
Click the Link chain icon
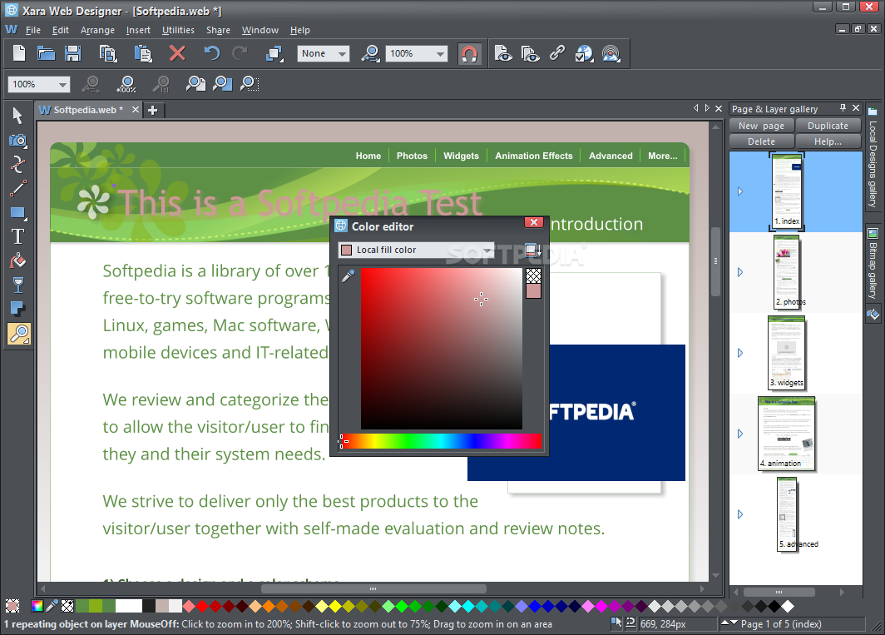pos(557,53)
